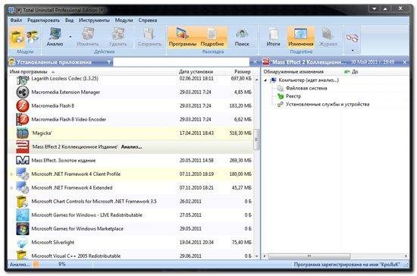
Task: Open the Модули menu
Action: 124,20
